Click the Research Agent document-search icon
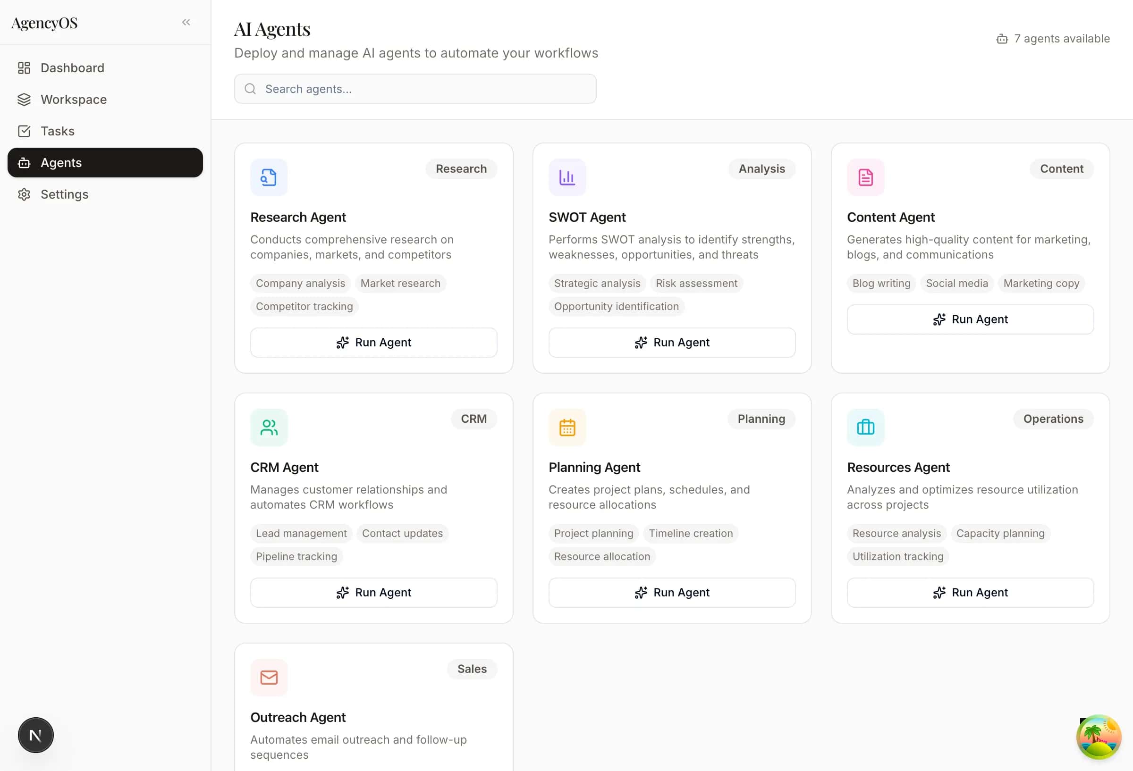The height and width of the screenshot is (771, 1133). coord(269,177)
